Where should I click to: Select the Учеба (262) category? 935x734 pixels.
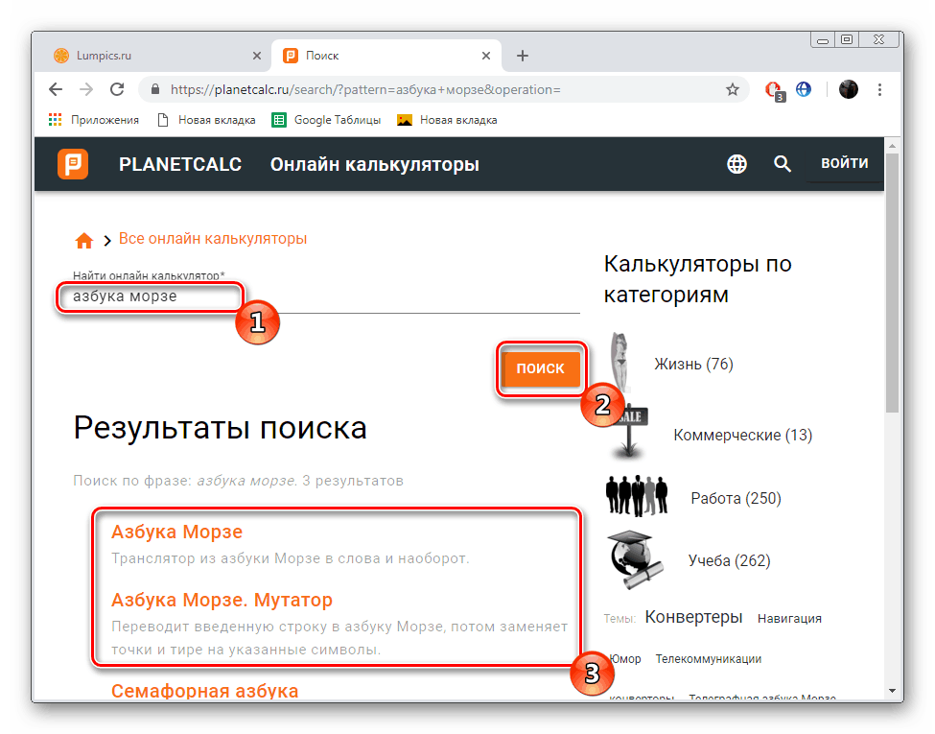coord(729,560)
